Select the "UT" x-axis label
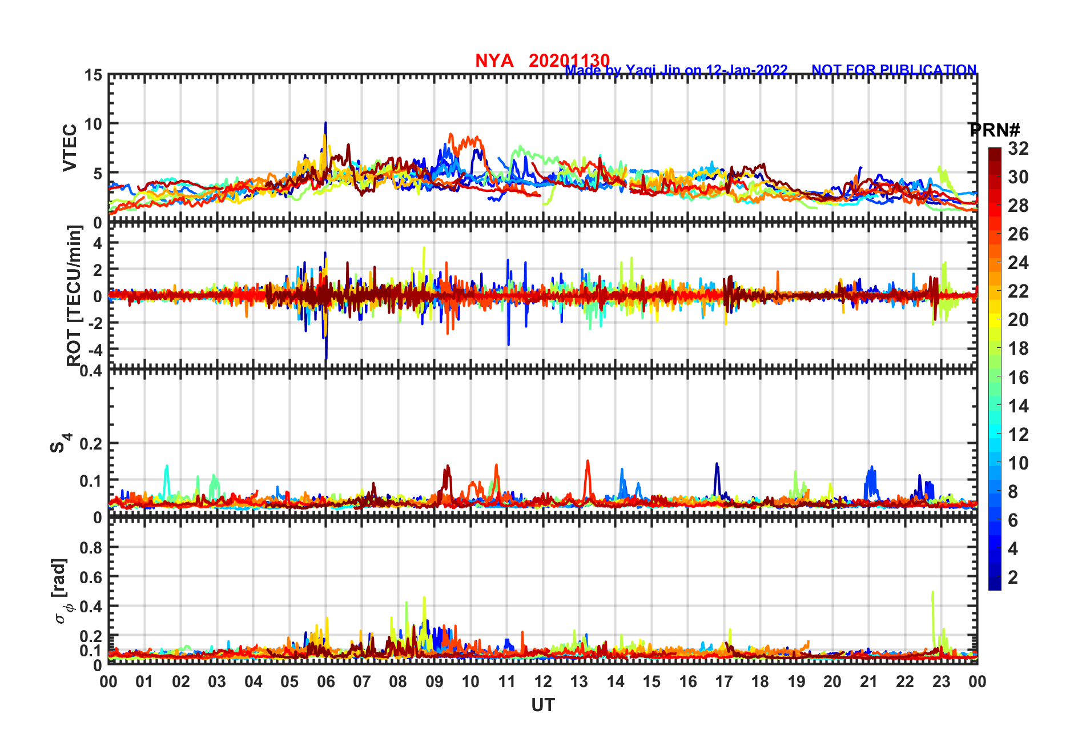This screenshot has height=738, width=1086. pyautogui.click(x=543, y=705)
